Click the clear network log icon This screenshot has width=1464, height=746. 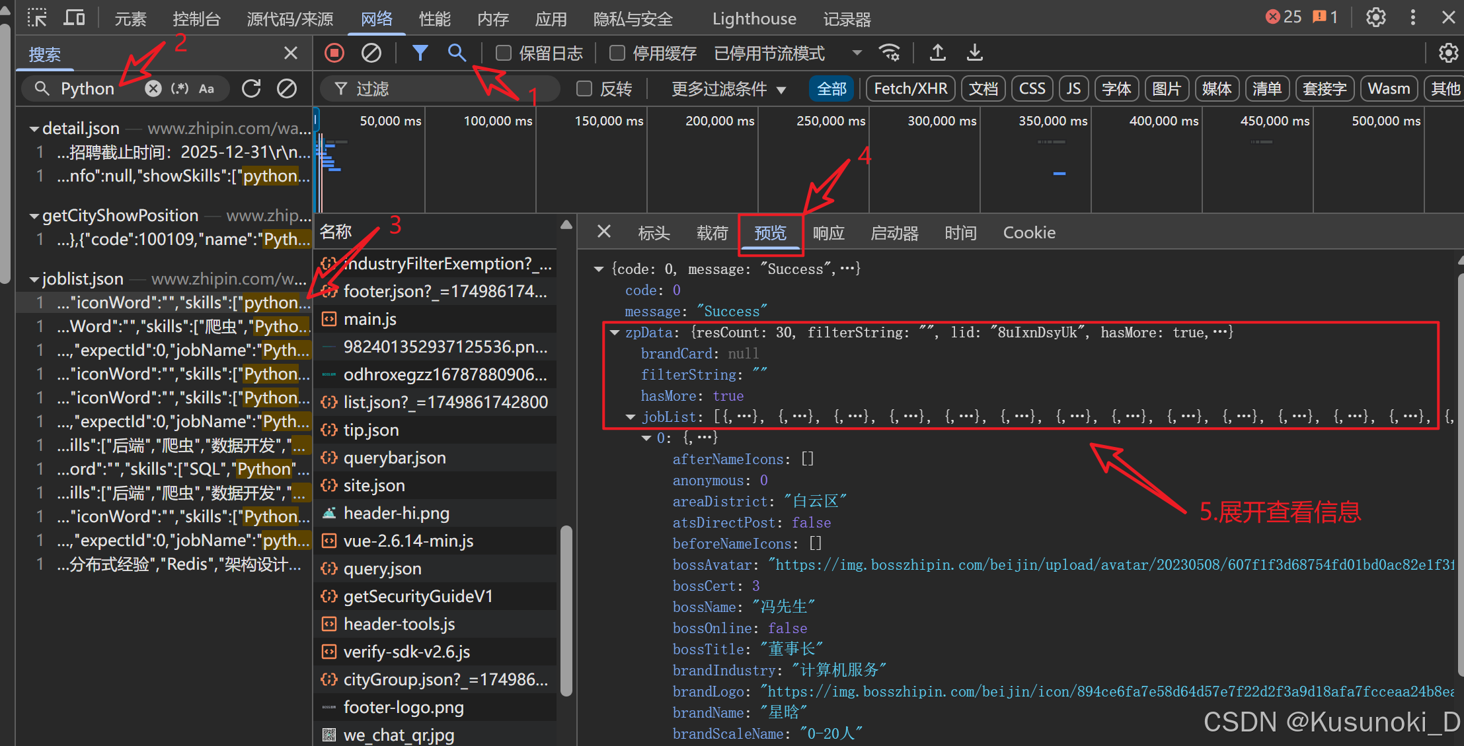click(371, 53)
